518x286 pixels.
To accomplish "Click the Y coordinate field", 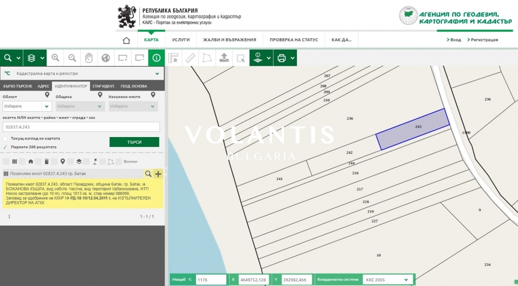I will [296, 280].
